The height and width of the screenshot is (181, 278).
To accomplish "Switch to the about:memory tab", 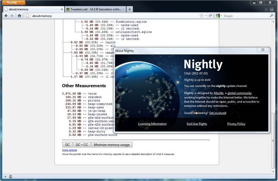I will point(33,9).
